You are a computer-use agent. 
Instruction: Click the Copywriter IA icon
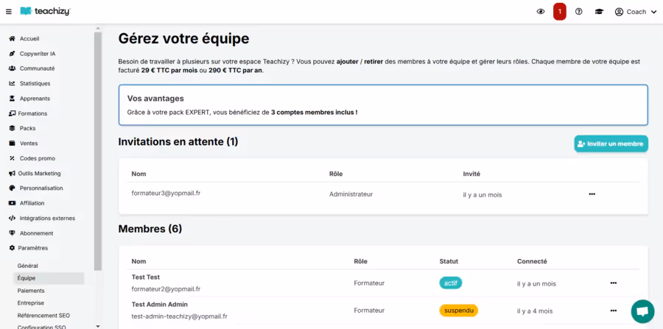point(12,54)
